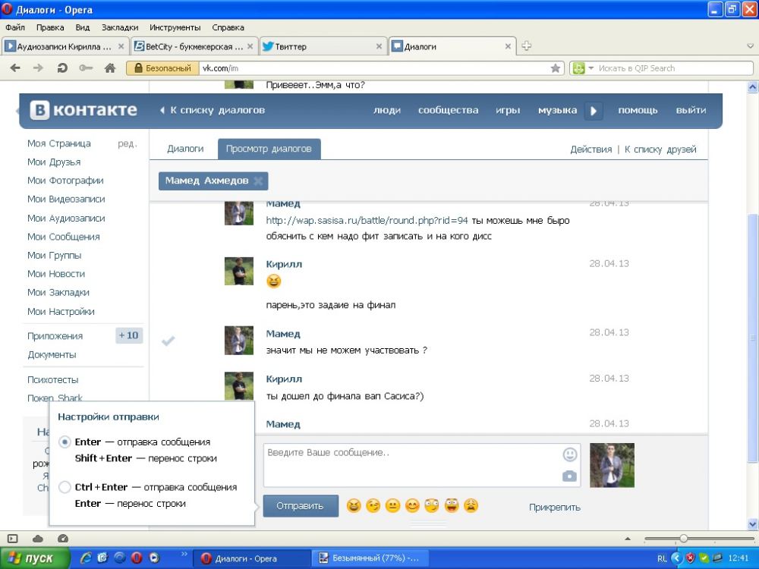The image size is (759, 569).
Task: Open the search engine dropdown arrow
Action: (x=591, y=68)
